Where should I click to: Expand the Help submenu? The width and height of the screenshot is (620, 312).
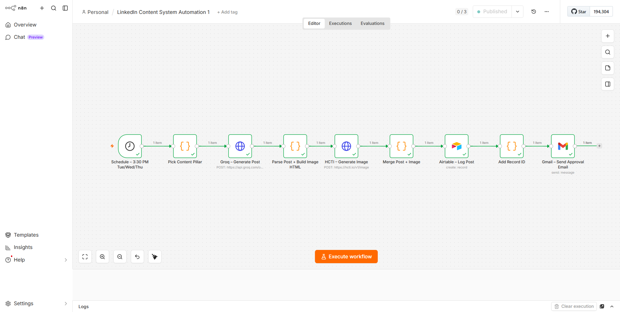coord(66,260)
